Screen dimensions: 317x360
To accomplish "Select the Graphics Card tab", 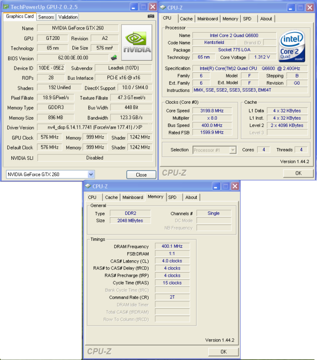I will click(x=20, y=16).
